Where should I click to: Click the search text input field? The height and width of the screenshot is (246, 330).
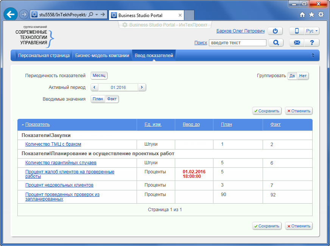pyautogui.click(x=237, y=43)
